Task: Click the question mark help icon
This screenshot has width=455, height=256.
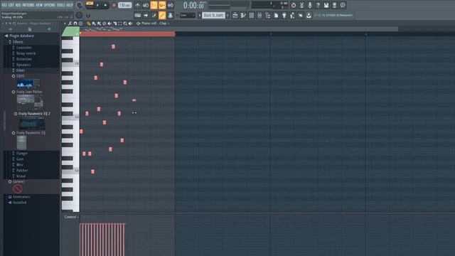Action: pyautogui.click(x=318, y=5)
